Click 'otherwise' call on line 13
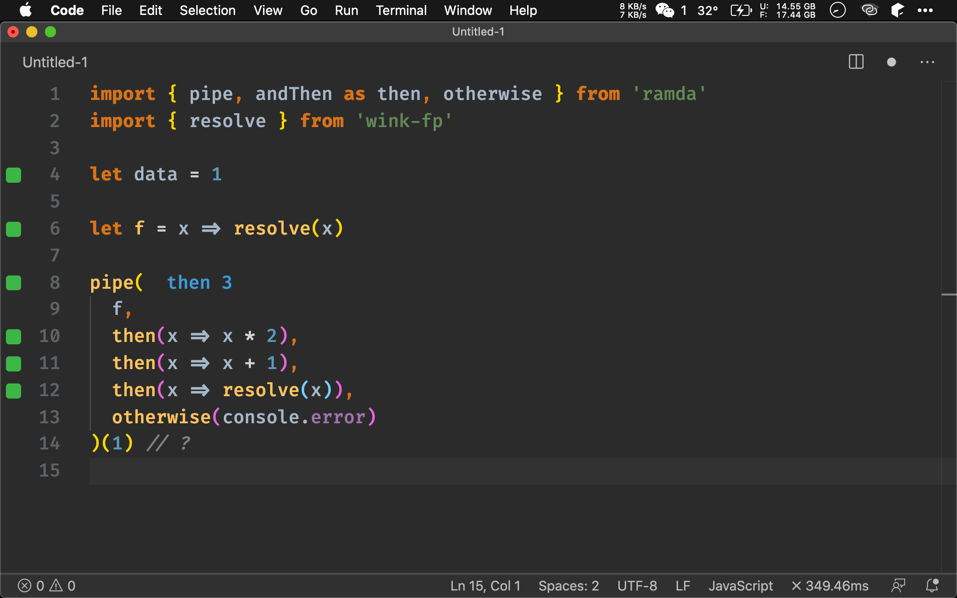957x598 pixels. coord(161,417)
